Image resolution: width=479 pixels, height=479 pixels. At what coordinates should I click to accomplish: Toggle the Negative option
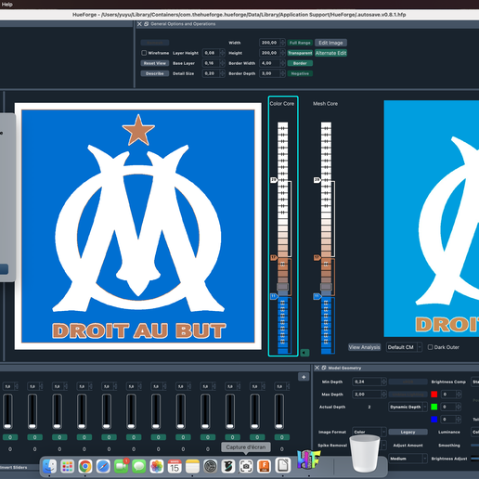coord(300,73)
